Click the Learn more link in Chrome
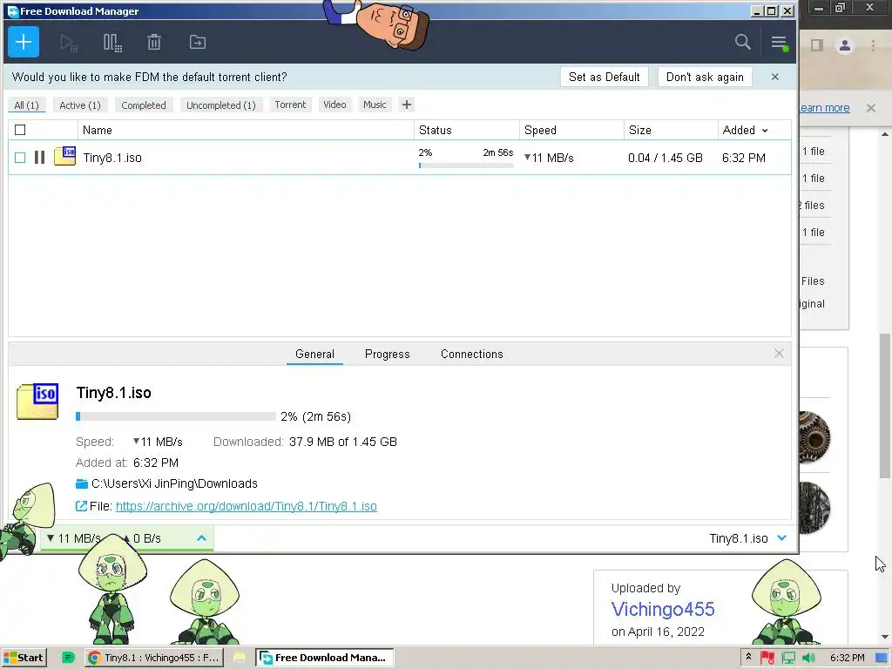This screenshot has height=669, width=892. pyautogui.click(x=824, y=107)
